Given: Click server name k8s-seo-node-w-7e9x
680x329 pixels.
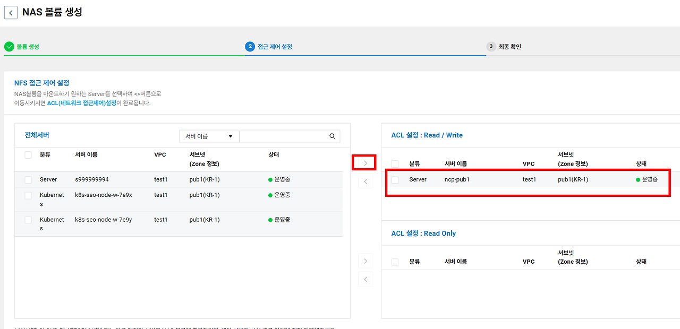Looking at the screenshot, I should [x=104, y=195].
